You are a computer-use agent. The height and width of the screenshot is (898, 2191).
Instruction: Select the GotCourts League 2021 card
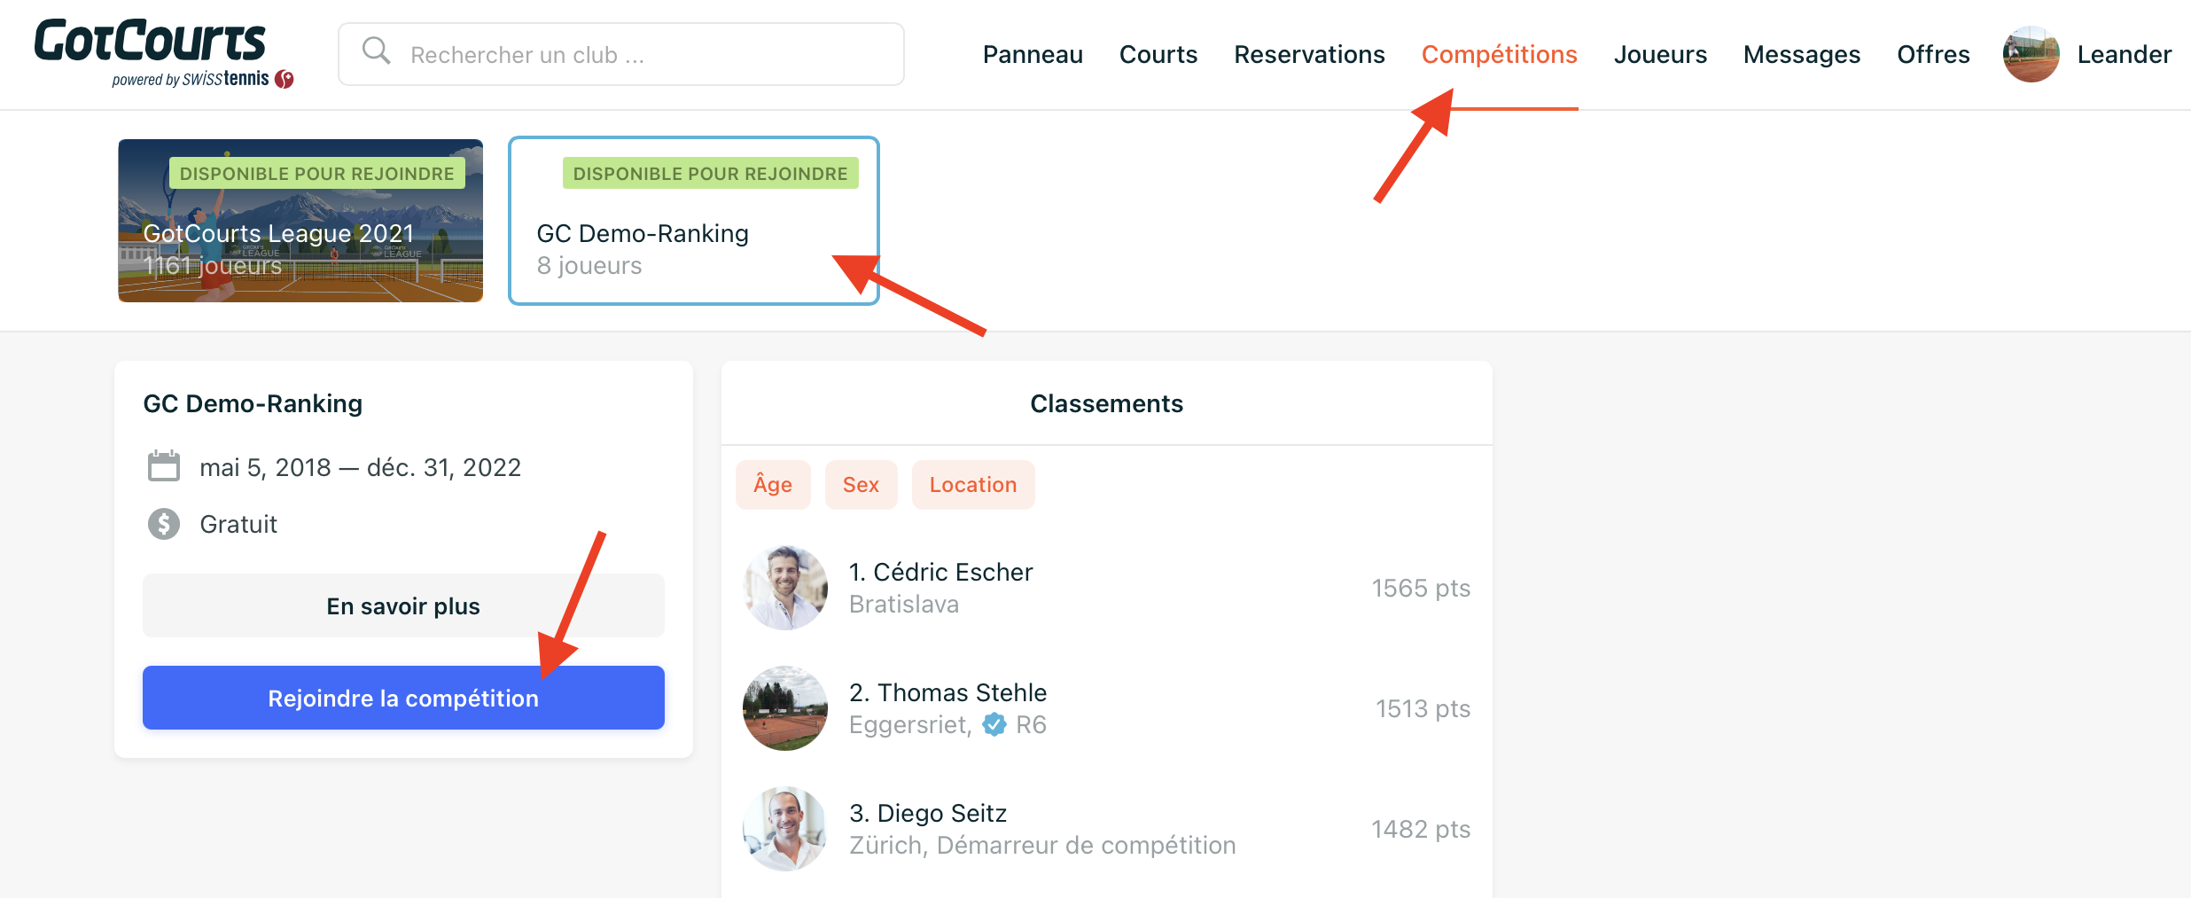click(300, 221)
